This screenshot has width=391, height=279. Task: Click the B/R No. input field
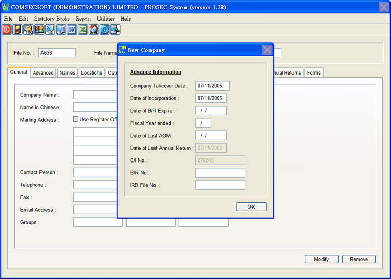click(220, 173)
